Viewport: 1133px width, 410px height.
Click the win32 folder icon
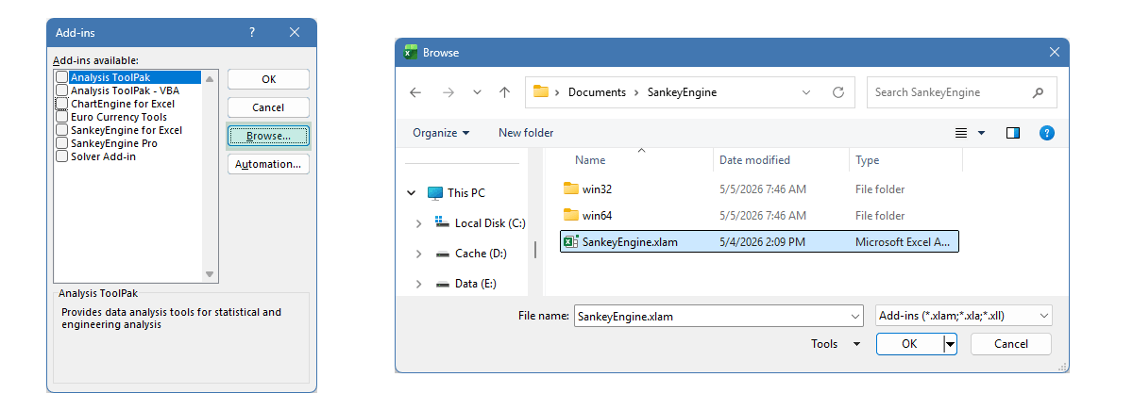click(x=570, y=189)
